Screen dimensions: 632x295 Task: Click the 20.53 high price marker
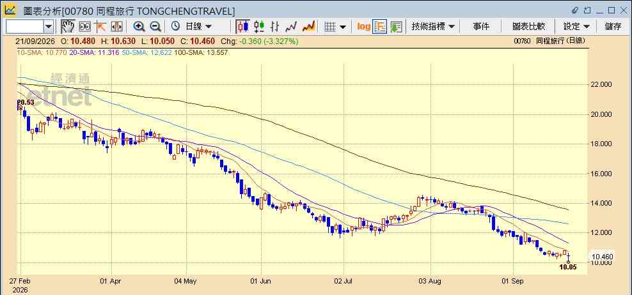coord(26,102)
